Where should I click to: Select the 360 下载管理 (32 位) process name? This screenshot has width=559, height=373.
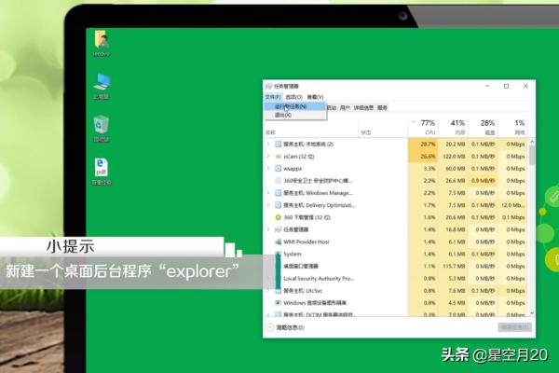(307, 217)
